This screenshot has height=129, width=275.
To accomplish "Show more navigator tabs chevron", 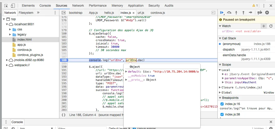I will [x=38, y=13].
